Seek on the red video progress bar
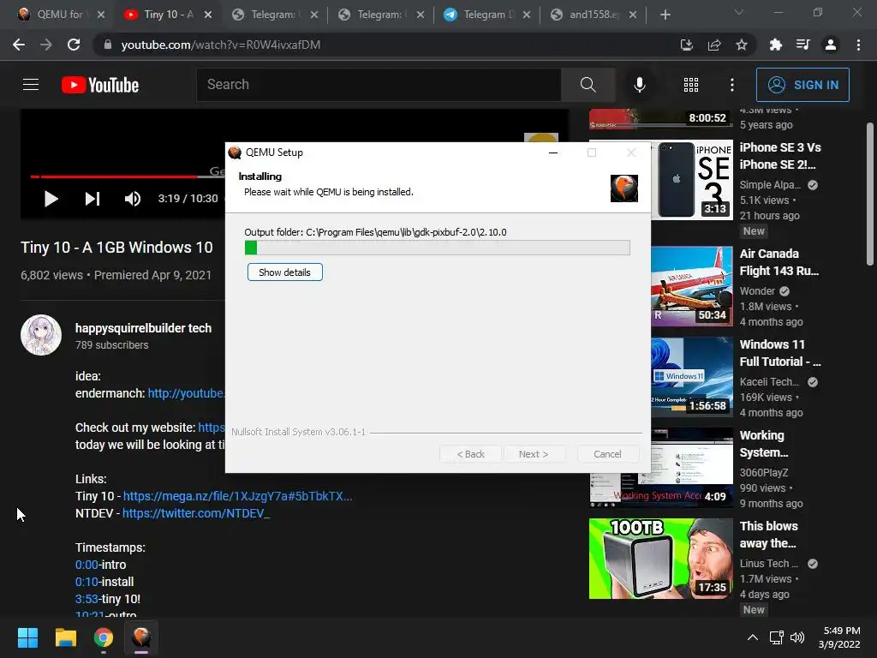877x658 pixels. tap(114, 176)
